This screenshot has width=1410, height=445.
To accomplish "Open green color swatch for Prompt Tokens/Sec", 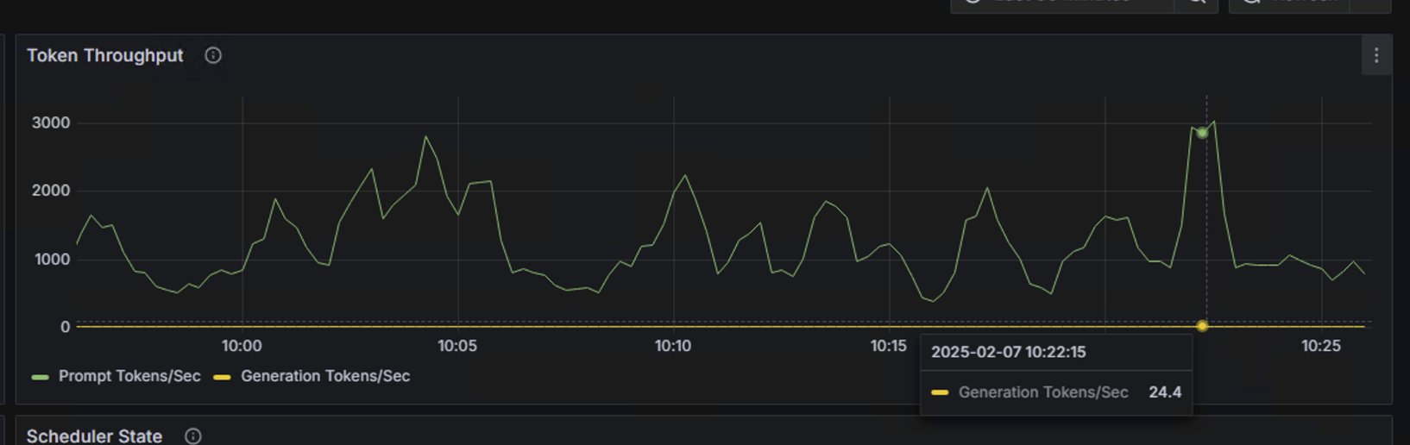I will 40,377.
